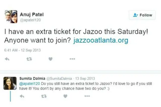161x107 pixels.
Task: Open more options on Sumita's reply
Action: (x=87, y=96)
